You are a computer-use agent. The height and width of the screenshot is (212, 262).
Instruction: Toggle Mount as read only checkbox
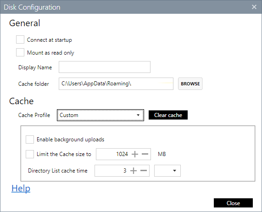pos(20,52)
